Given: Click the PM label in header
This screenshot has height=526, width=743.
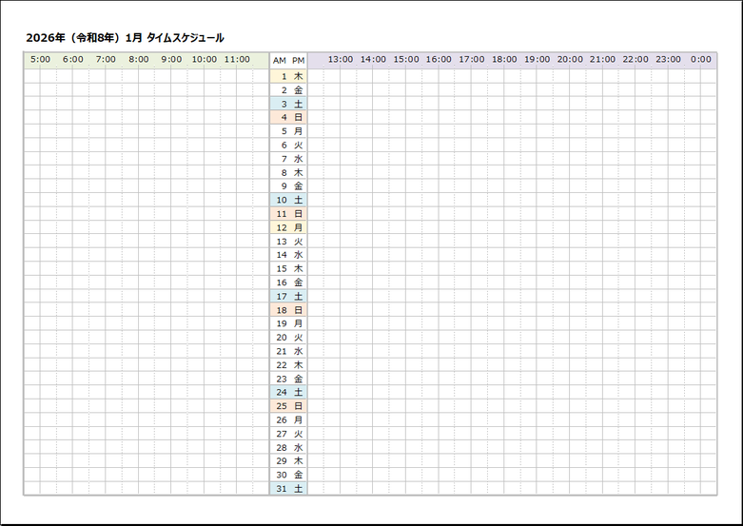Looking at the screenshot, I should coord(299,60).
